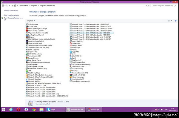Image resolution: width=179 pixels, height=118 pixels.
Task: Select the Yahoo! Messenger icon
Action: (x=70, y=77)
